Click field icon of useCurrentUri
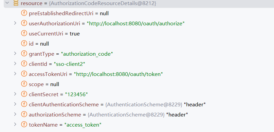Screen dimensions: 274x132 (x=24, y=33)
